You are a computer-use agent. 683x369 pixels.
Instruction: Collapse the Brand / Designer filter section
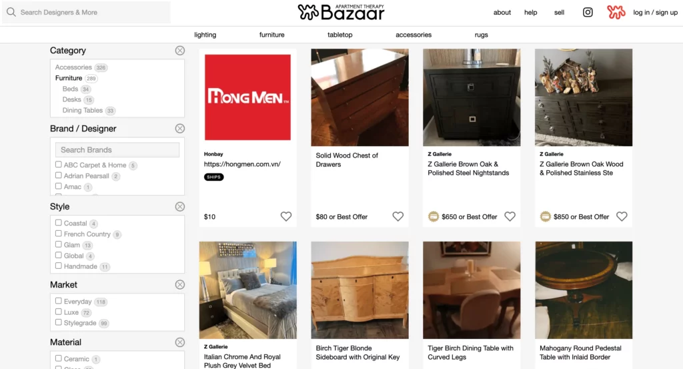[180, 129]
